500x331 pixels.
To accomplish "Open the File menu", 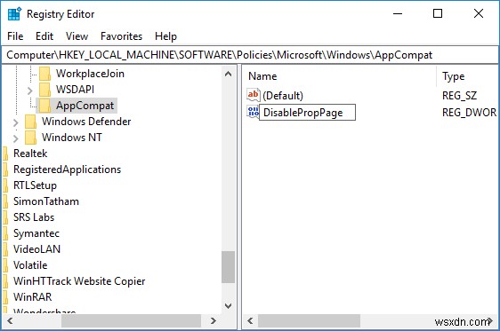I will tap(15, 36).
